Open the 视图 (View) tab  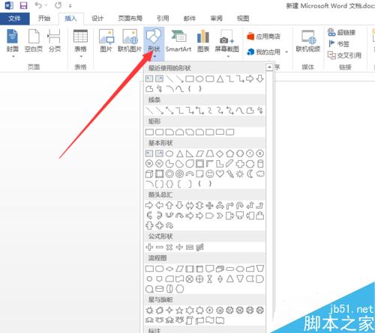click(243, 19)
